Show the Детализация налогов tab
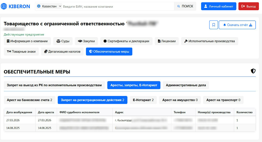This screenshot has width=262, height=142. (62, 51)
